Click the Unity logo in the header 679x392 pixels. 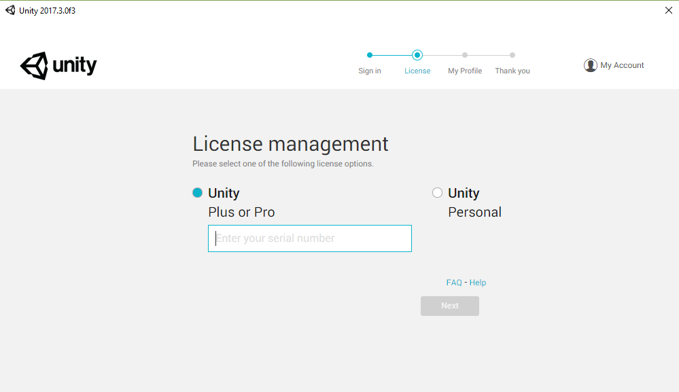(58, 66)
